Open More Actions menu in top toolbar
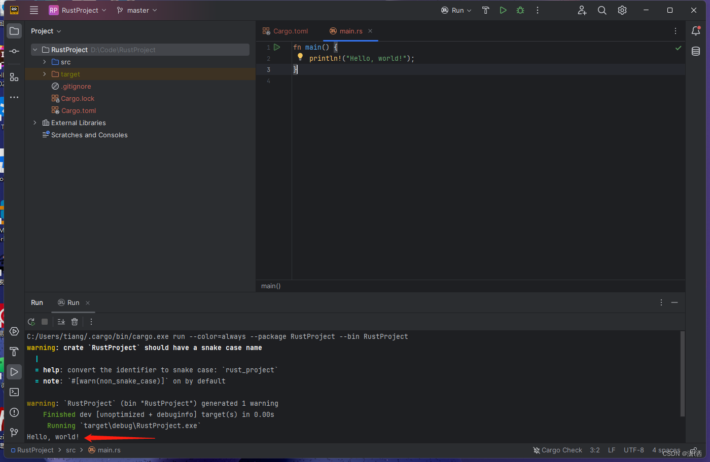The height and width of the screenshot is (462, 710). [x=538, y=10]
